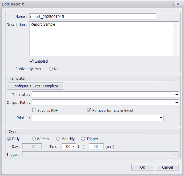Confirm the report with OK
184x176 pixels.
tap(143, 167)
